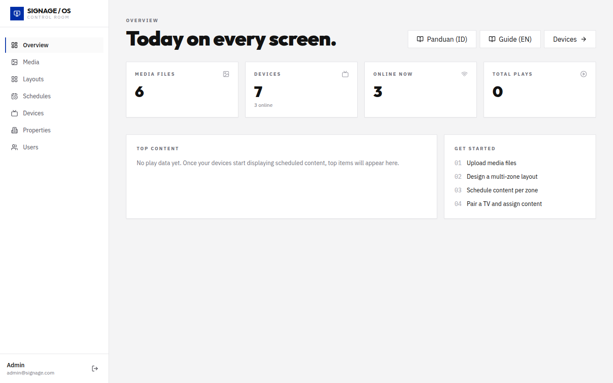Click the 'OVERVIEW' label above the heading

click(142, 20)
